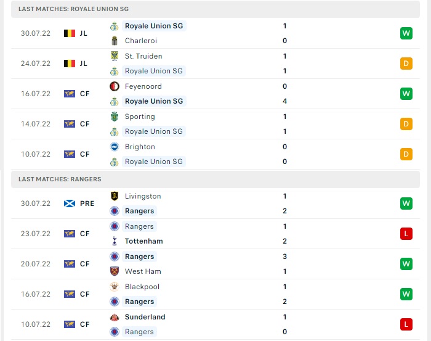Click the West Ham crest icon
The image size is (431, 341).
click(115, 271)
